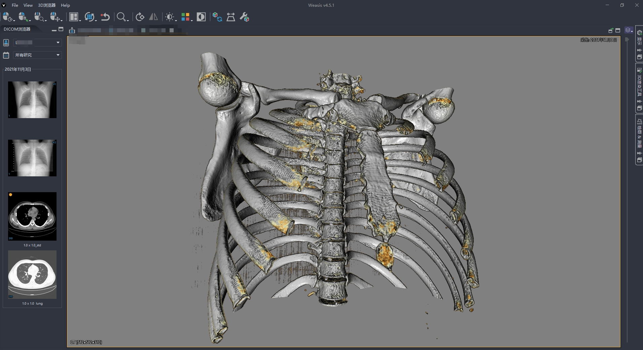Open the view layout selector

pos(75,17)
